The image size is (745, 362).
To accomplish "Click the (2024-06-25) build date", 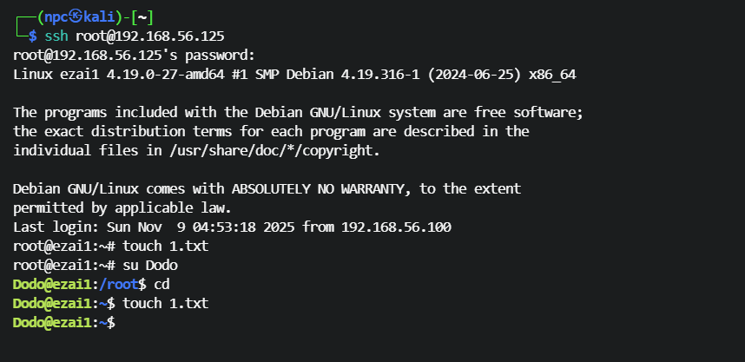I will tap(479, 74).
